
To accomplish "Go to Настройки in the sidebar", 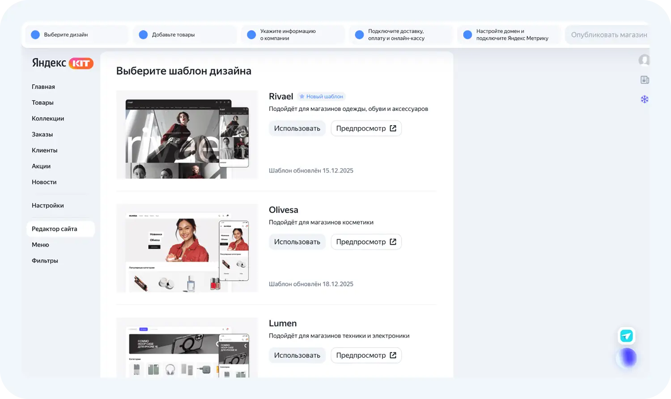I will tap(48, 206).
